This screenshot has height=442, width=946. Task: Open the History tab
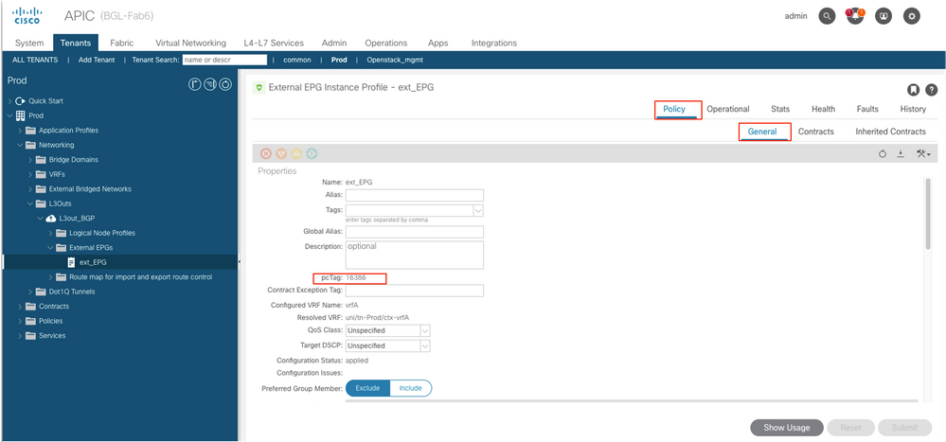point(913,109)
